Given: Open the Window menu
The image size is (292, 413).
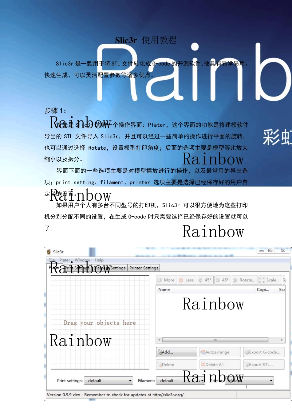Looking at the screenshot, I should tap(82, 260).
